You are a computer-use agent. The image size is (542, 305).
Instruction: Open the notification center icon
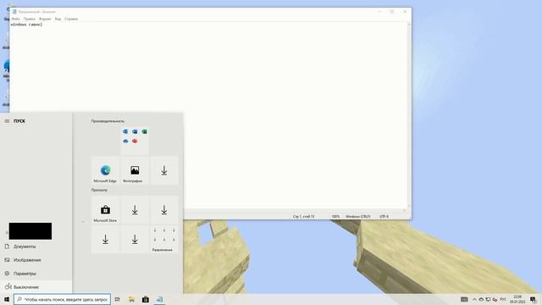534,299
